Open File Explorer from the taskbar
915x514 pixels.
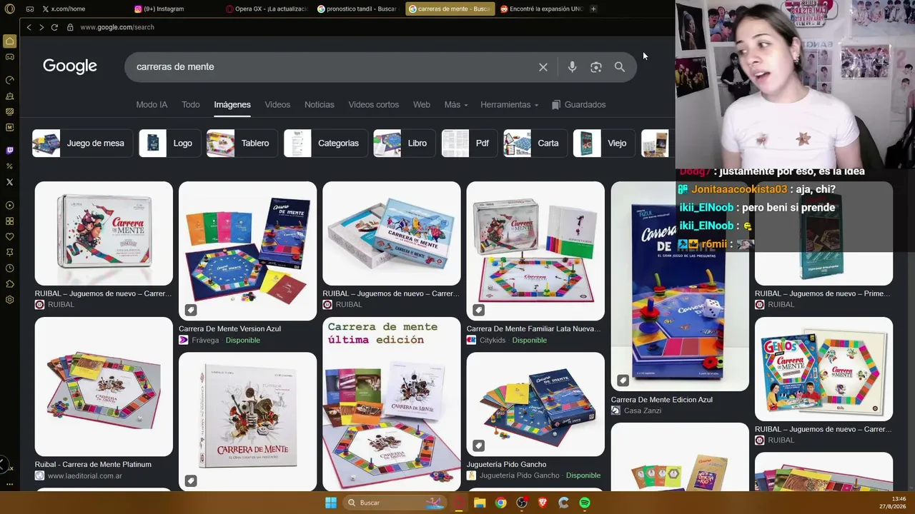pyautogui.click(x=480, y=503)
